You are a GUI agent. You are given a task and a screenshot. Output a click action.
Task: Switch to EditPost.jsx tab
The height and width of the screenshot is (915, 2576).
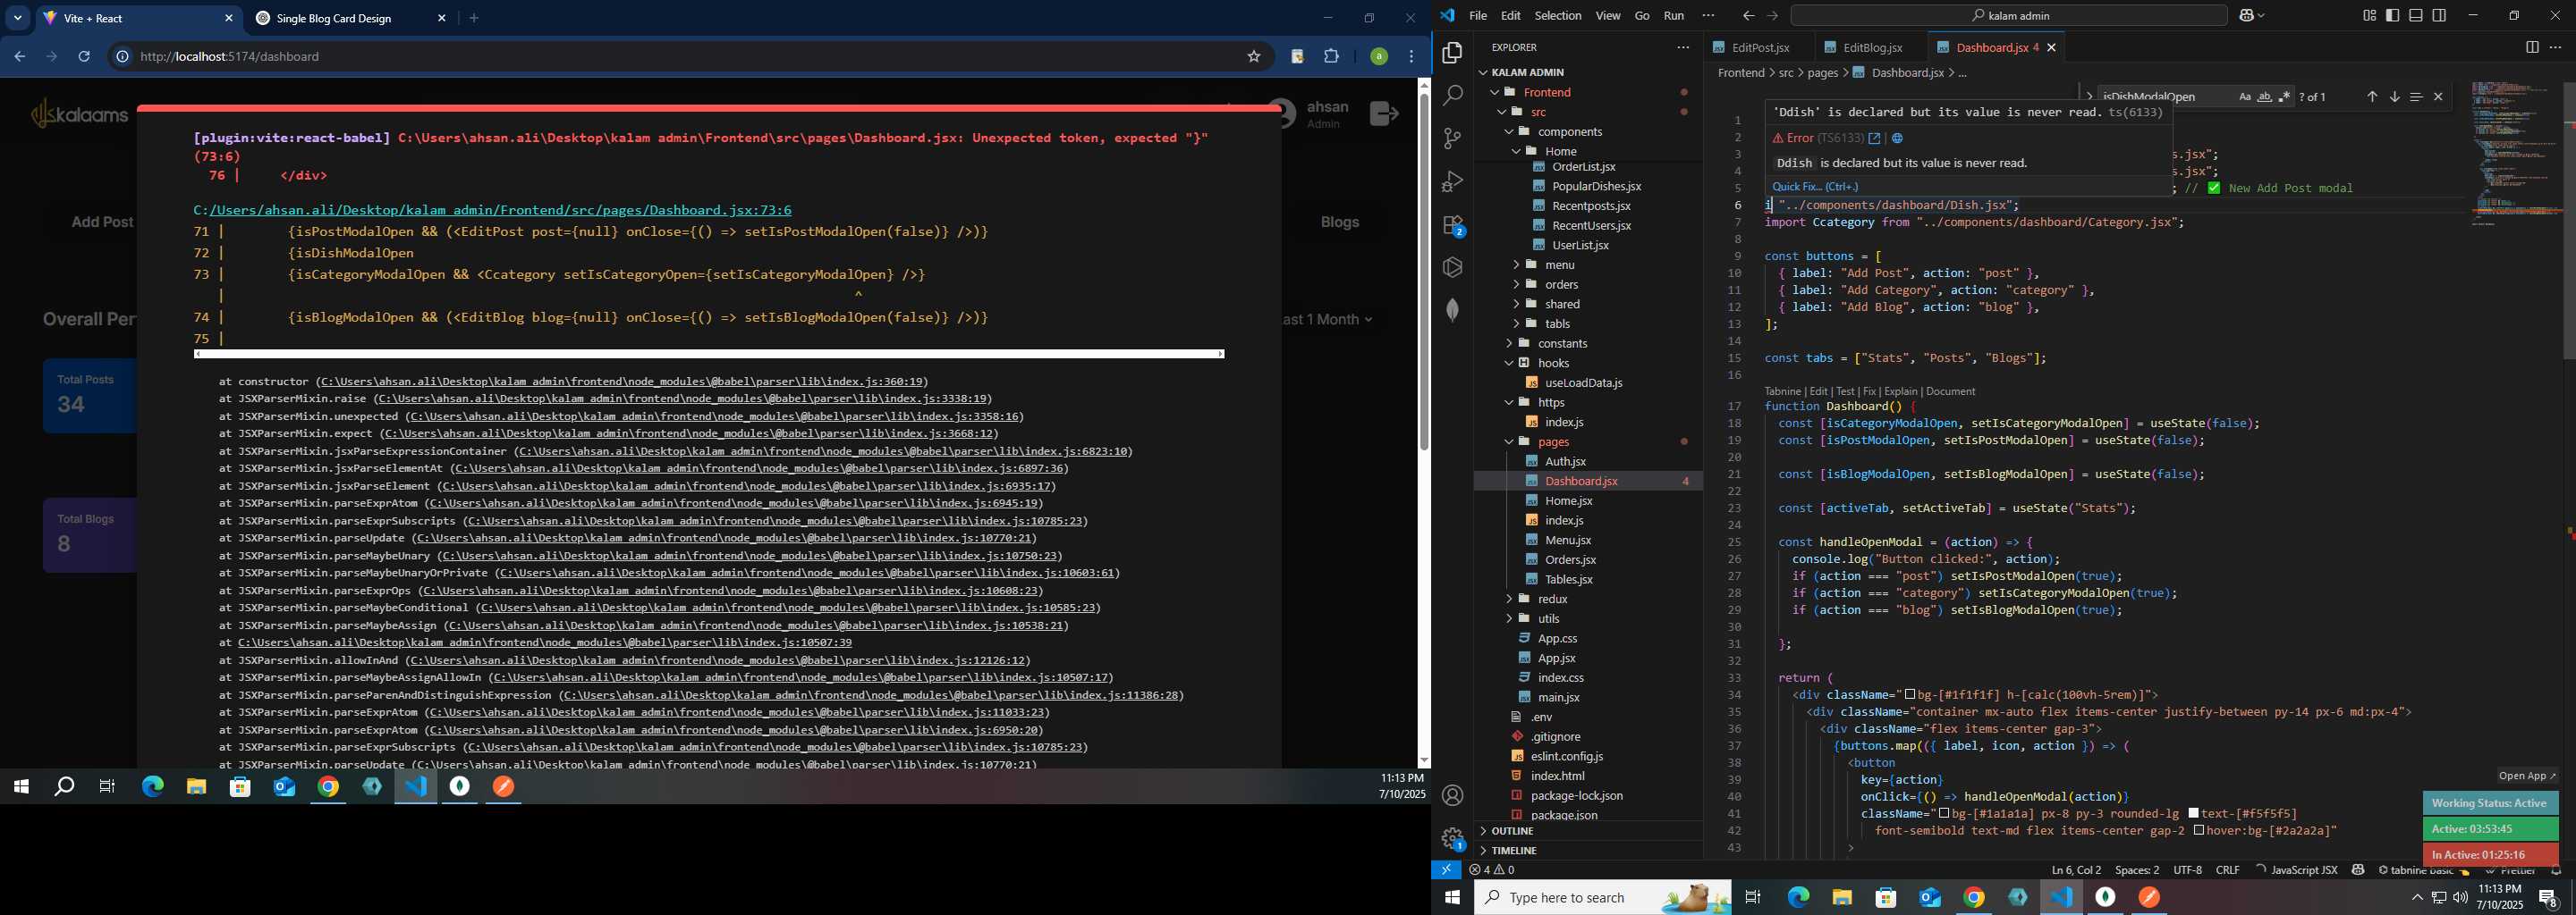(x=1760, y=47)
